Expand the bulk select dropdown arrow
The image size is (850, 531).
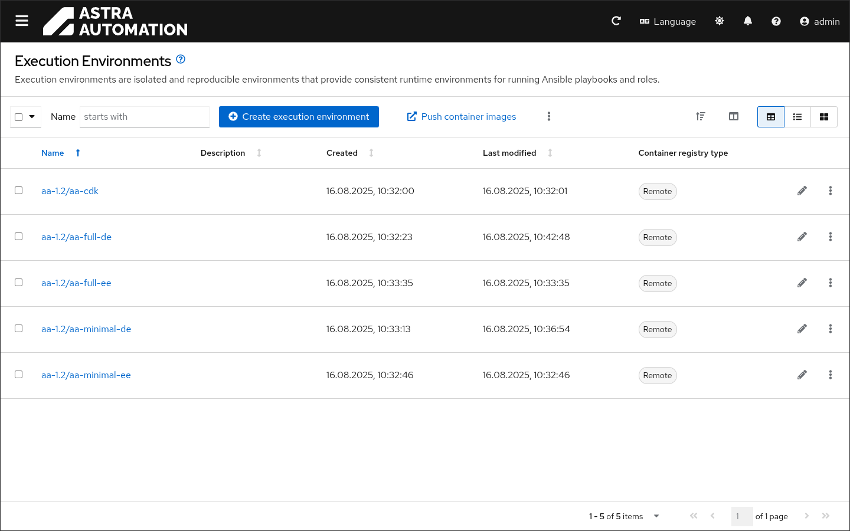(x=32, y=117)
